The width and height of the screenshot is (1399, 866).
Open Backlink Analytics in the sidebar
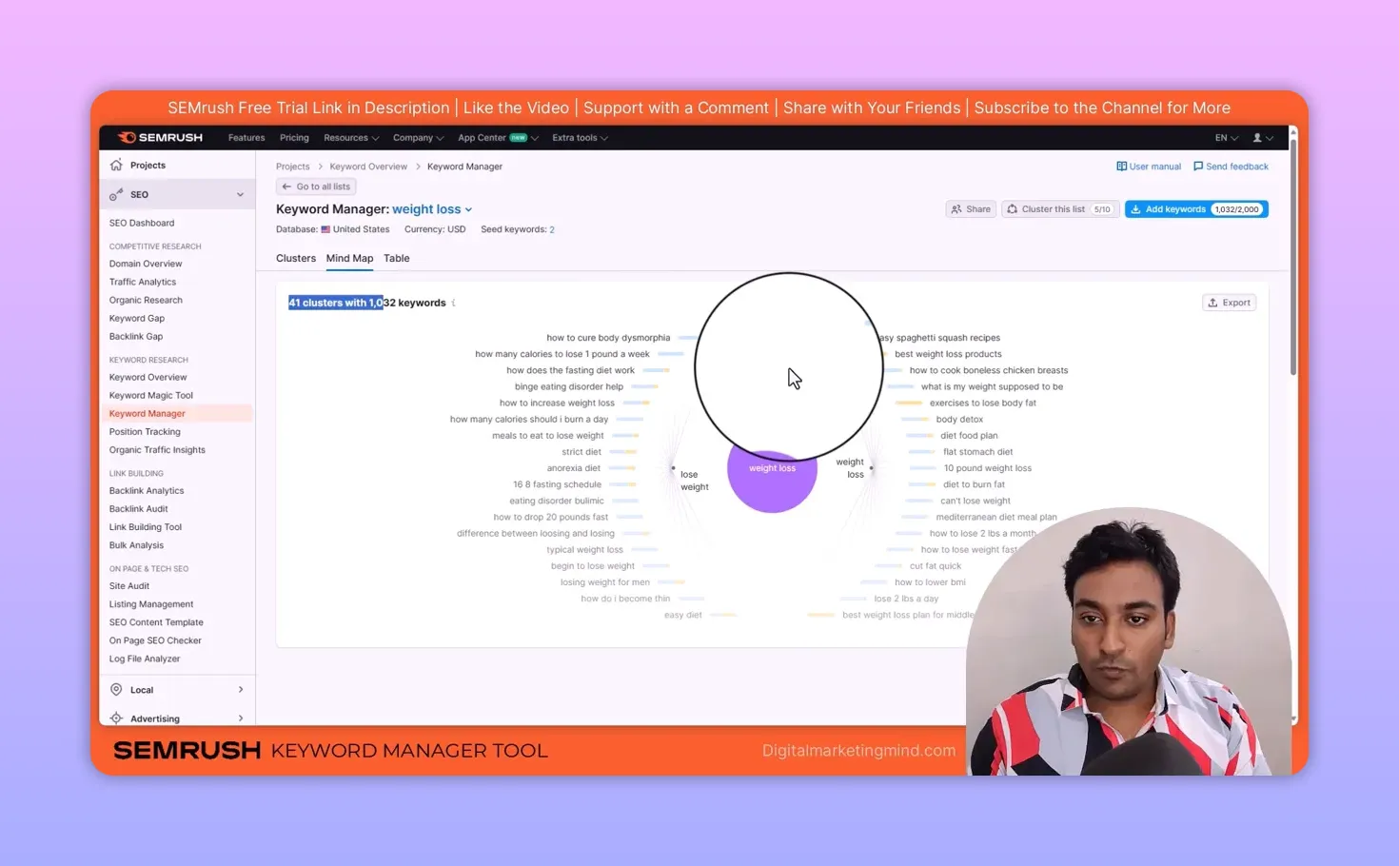tap(147, 490)
